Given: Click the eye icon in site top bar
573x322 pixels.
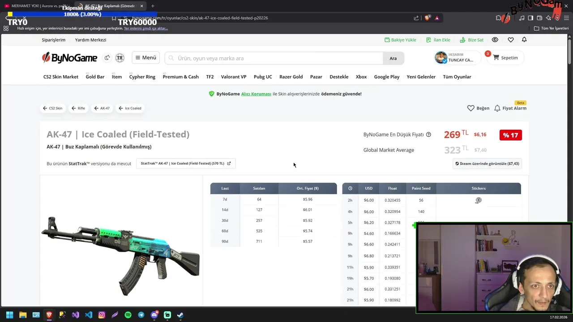Looking at the screenshot, I should pyautogui.click(x=495, y=40).
